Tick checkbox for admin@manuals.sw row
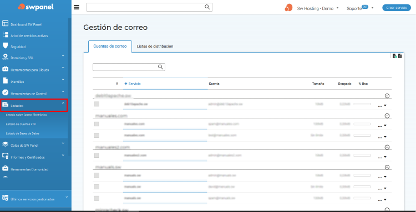Image resolution: width=416 pixels, height=212 pixels. pos(97,175)
